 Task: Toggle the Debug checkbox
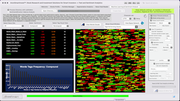134,19
